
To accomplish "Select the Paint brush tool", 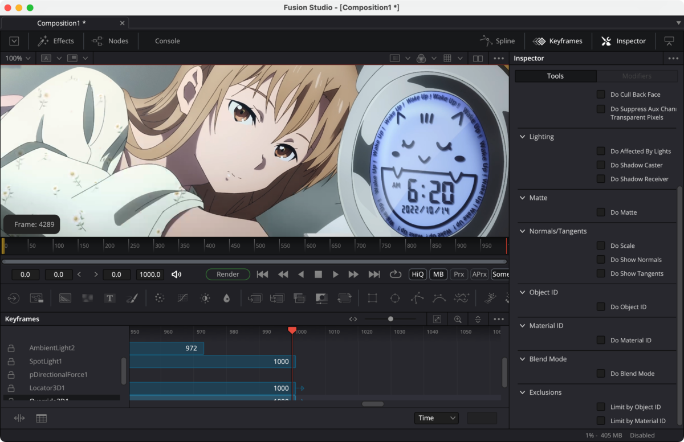I will click(x=132, y=298).
